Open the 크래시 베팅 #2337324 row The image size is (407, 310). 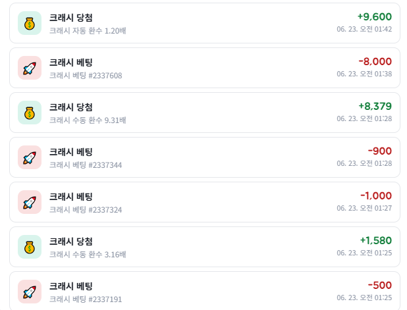tap(205, 202)
